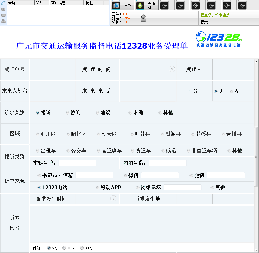Open the 受理时间 date dropdown

(x=172, y=69)
